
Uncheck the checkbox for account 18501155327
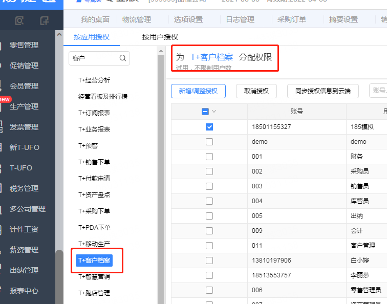[x=209, y=127]
